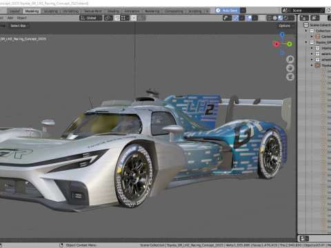Click the blue Z axis gizmo handle

282,34
